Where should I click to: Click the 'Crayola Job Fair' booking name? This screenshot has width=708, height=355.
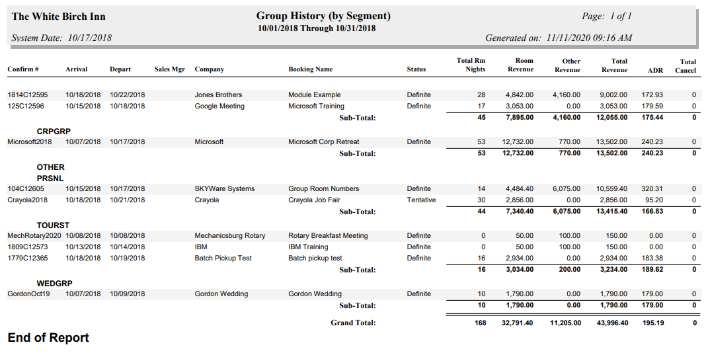tap(314, 200)
